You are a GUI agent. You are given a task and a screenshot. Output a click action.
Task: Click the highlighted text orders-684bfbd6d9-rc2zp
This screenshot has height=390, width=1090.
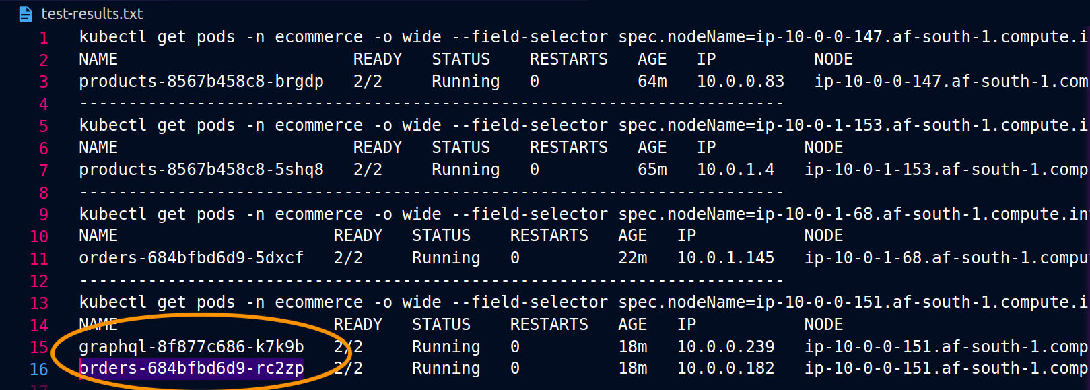click(191, 368)
